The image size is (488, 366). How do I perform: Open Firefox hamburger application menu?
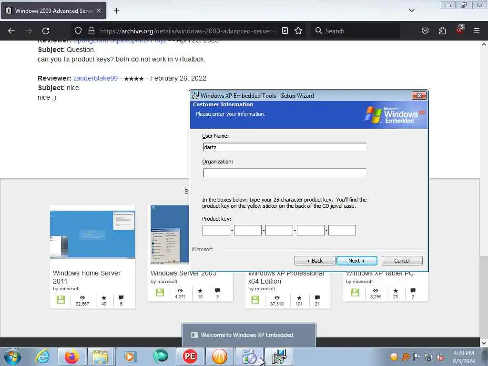[477, 30]
